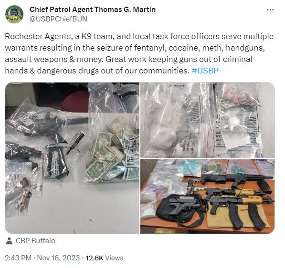
Task: Click the word Views next to the count
Action: coord(114,258)
